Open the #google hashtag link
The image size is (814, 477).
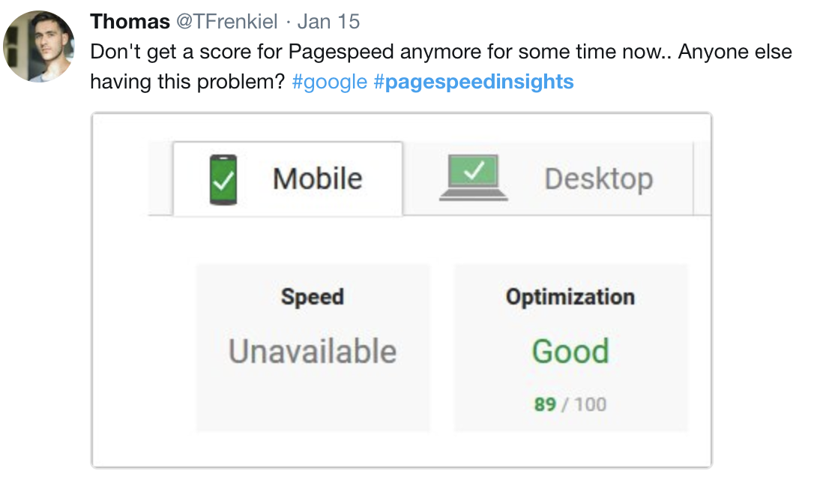click(x=330, y=82)
